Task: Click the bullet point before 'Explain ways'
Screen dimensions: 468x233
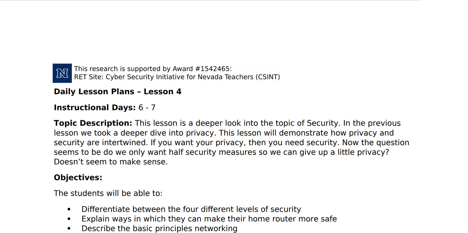Action: tap(69, 219)
